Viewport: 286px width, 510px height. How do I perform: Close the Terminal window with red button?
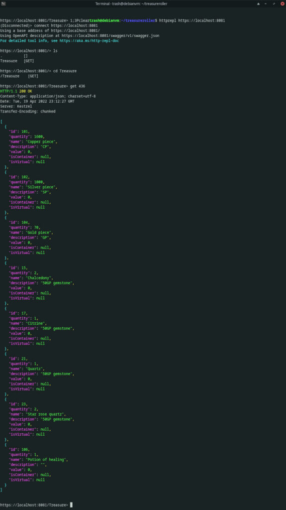pyautogui.click(x=282, y=3)
